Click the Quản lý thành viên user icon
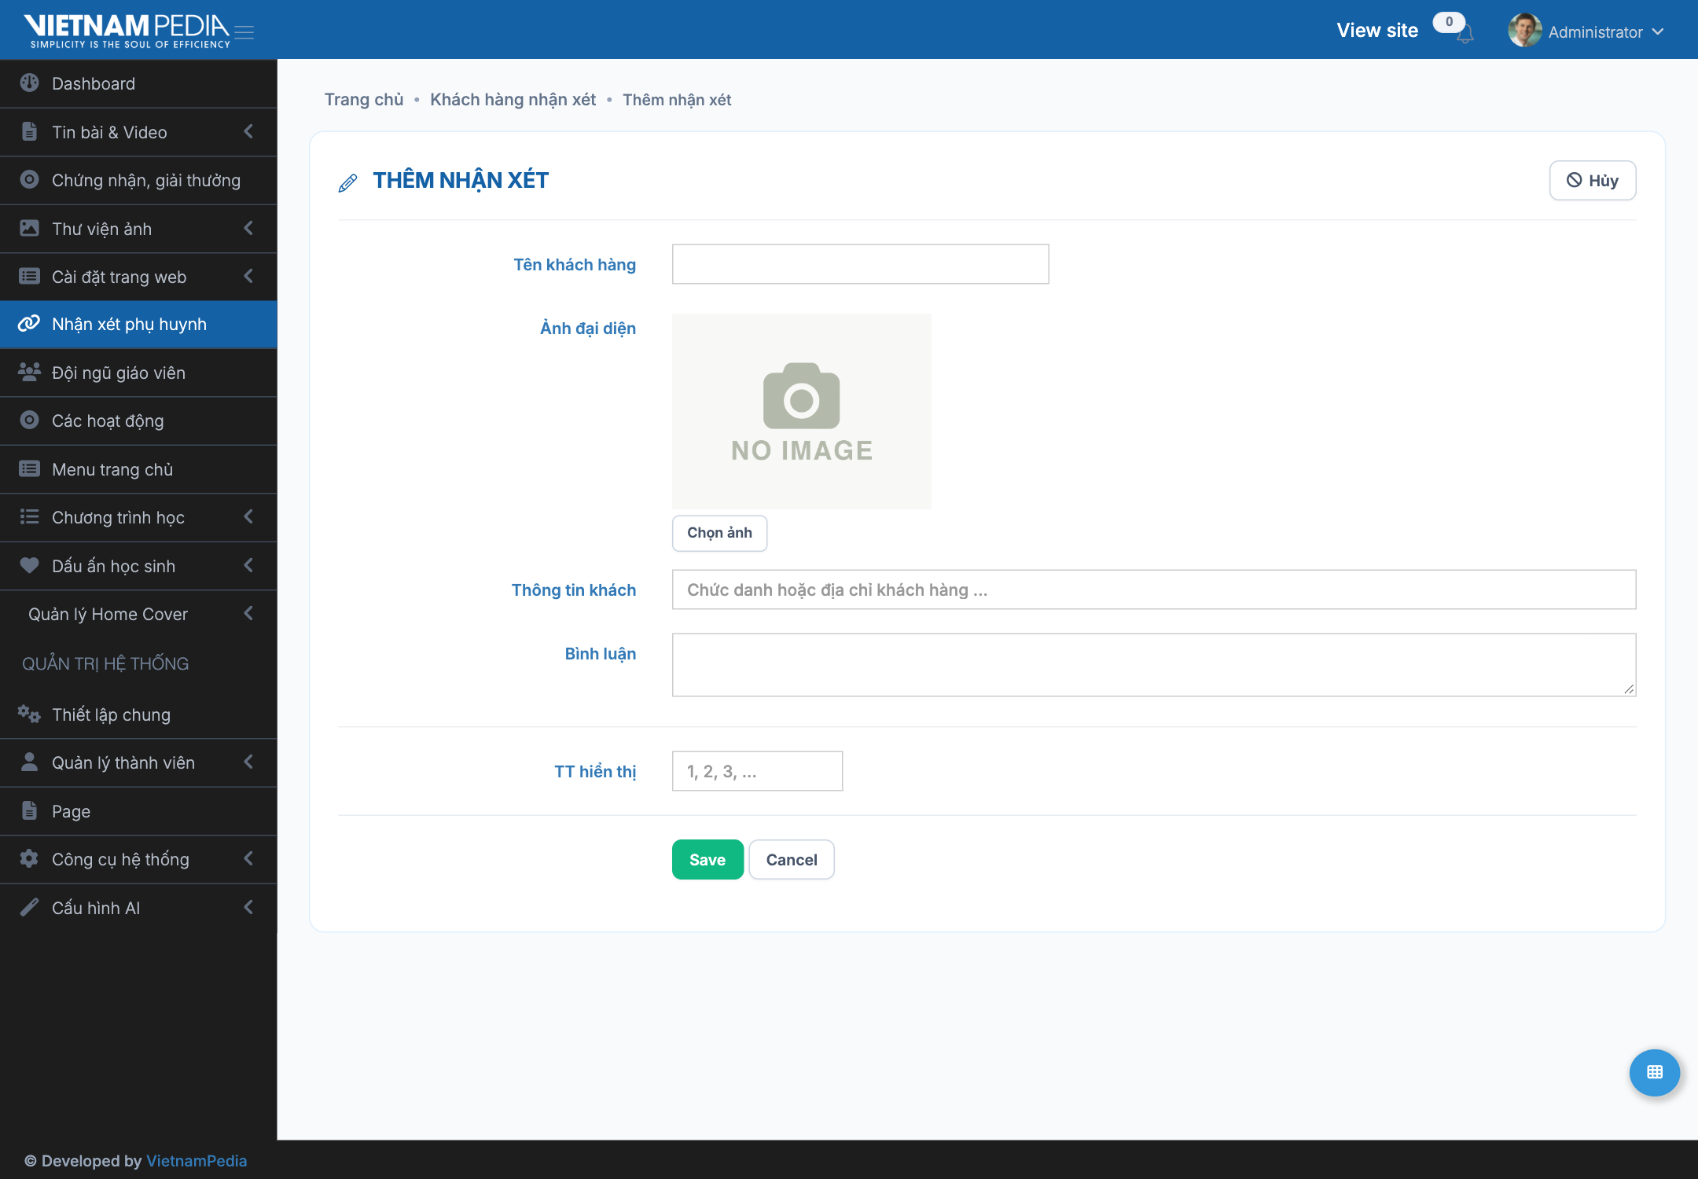The height and width of the screenshot is (1179, 1698). [30, 762]
